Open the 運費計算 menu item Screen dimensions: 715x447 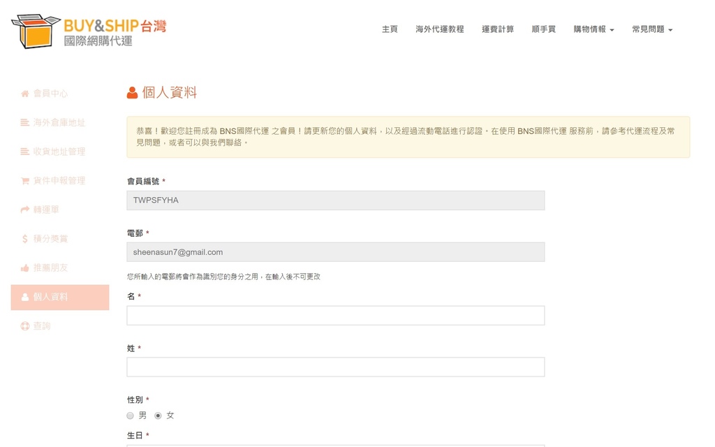point(498,29)
